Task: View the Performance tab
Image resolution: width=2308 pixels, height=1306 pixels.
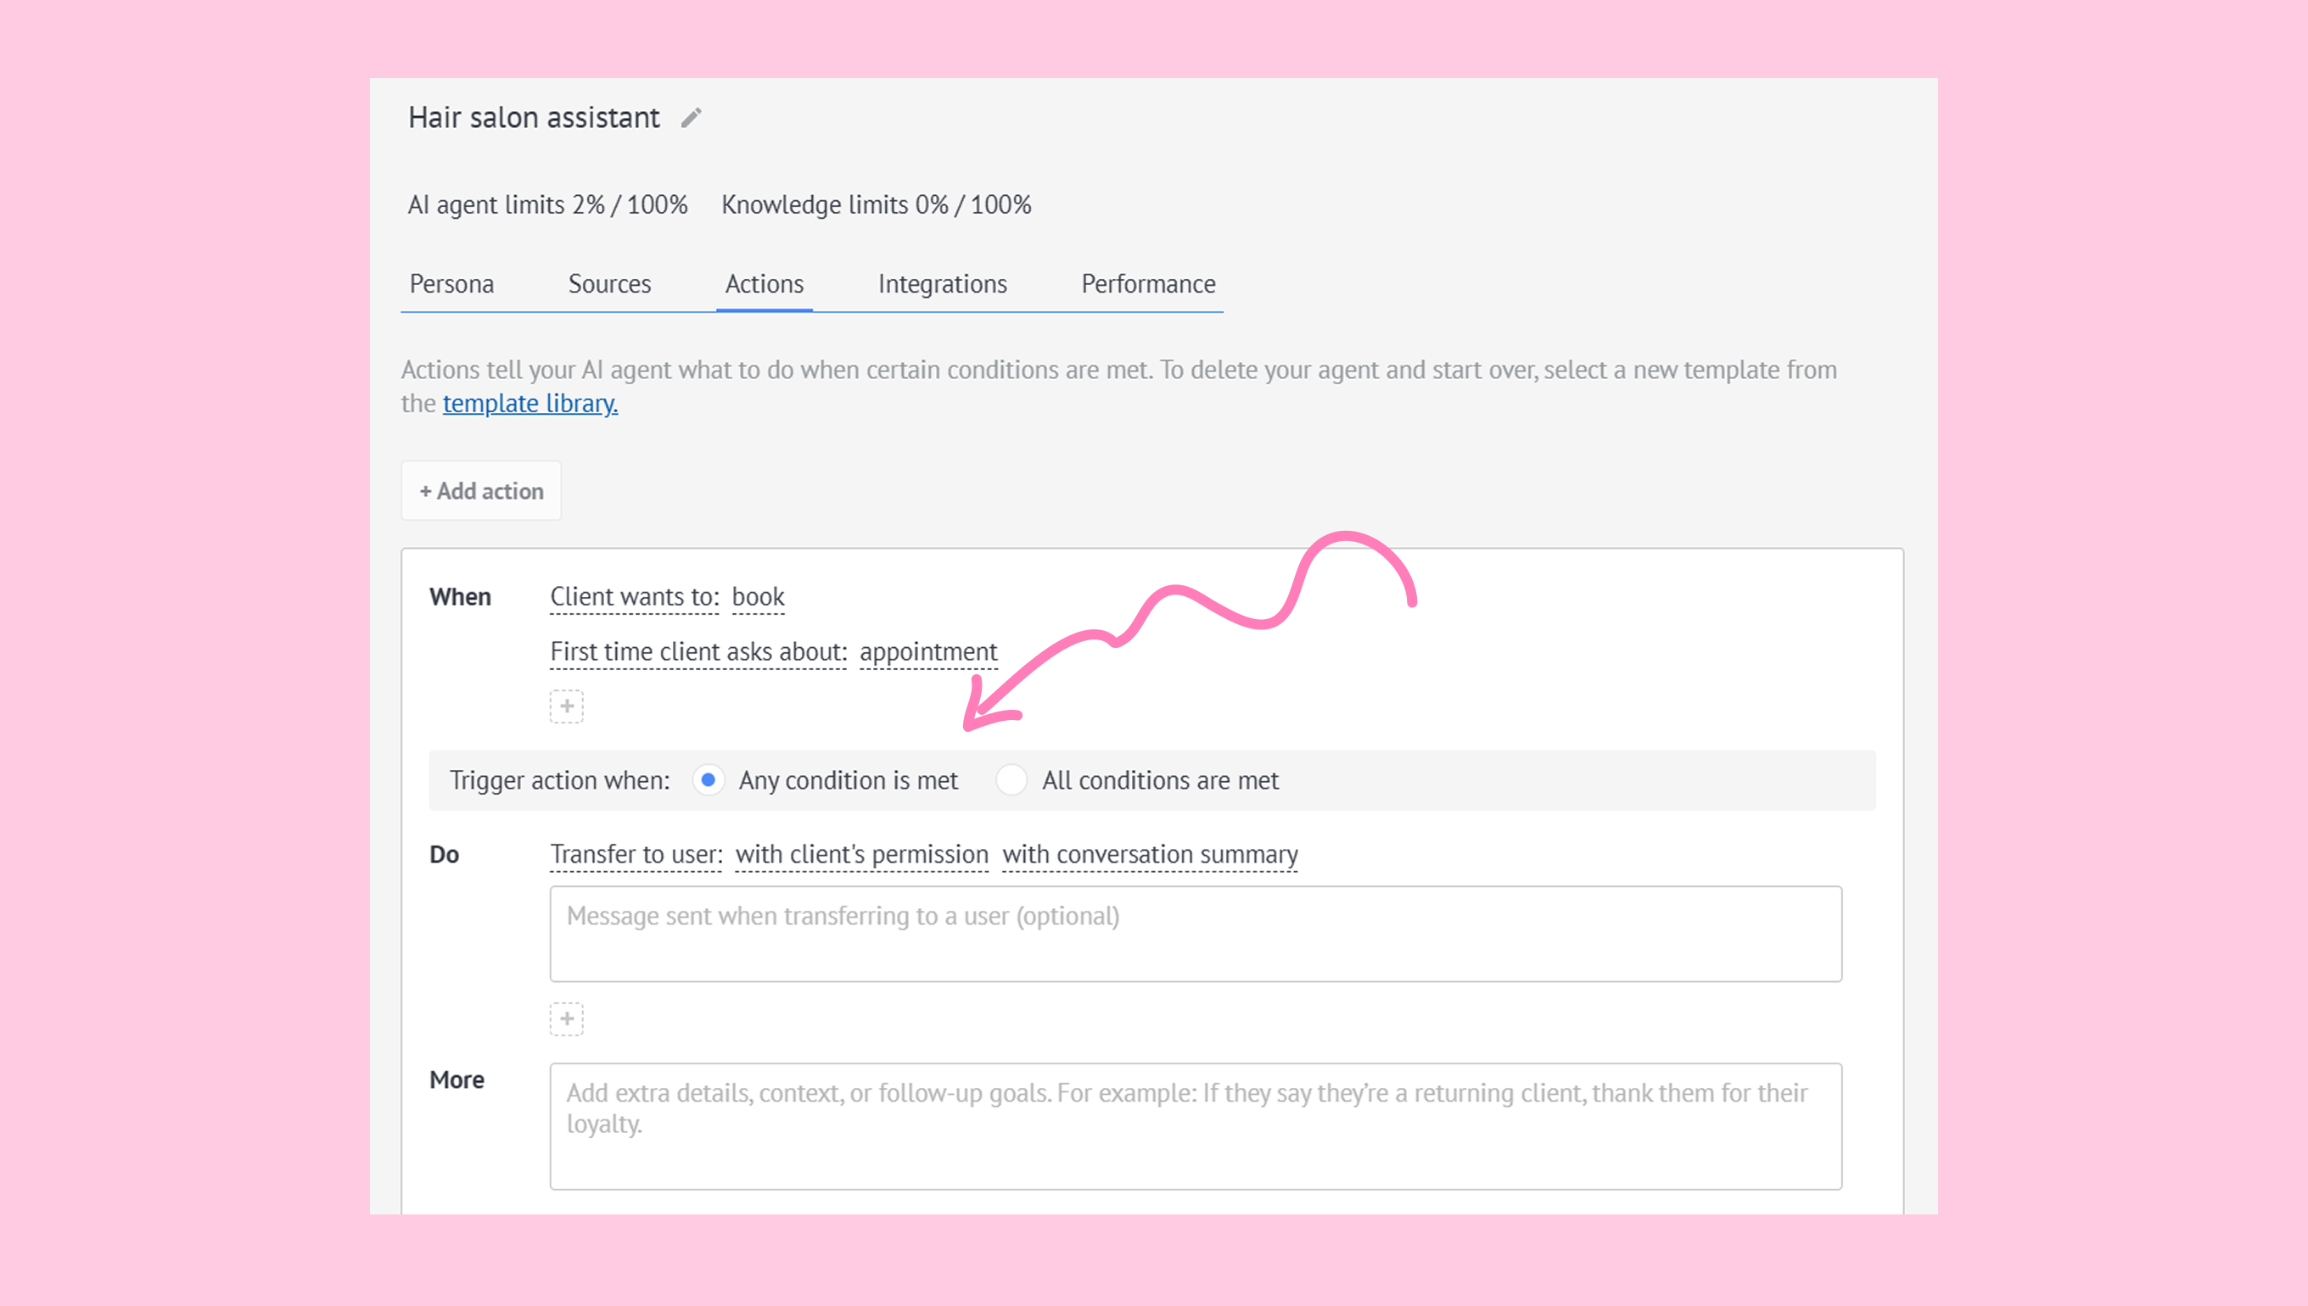Action: 1148,283
